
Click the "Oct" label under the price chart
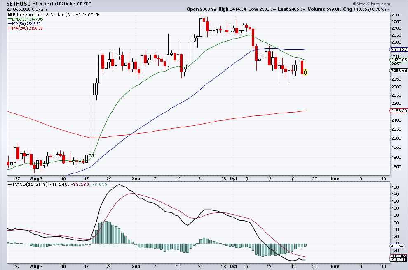click(233, 178)
